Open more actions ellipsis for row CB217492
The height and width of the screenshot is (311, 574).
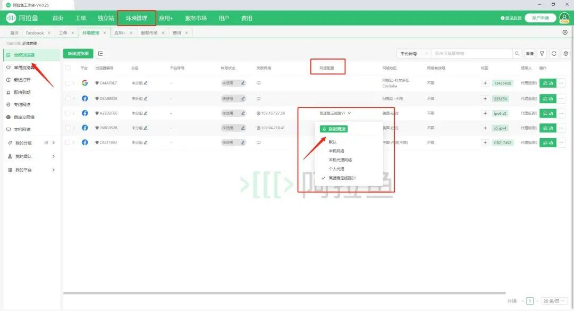561,142
